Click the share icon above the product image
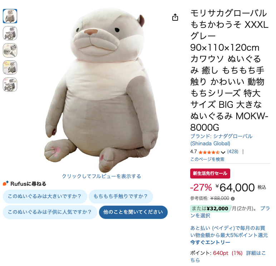This screenshot has height=266, width=276. pyautogui.click(x=175, y=17)
